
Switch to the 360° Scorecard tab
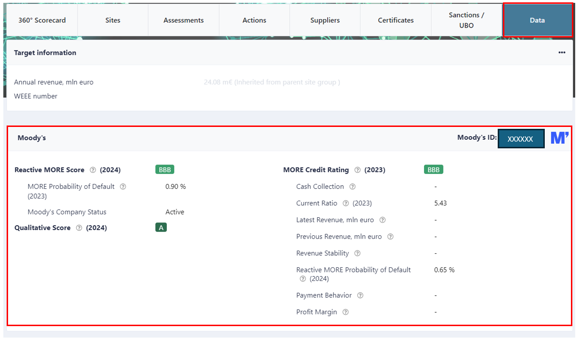coord(42,20)
